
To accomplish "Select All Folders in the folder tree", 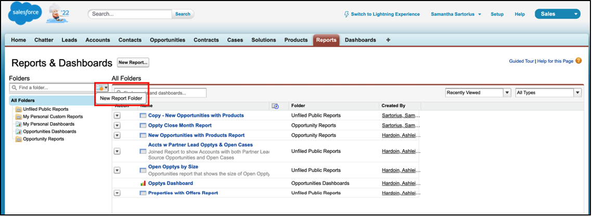I will tap(23, 100).
